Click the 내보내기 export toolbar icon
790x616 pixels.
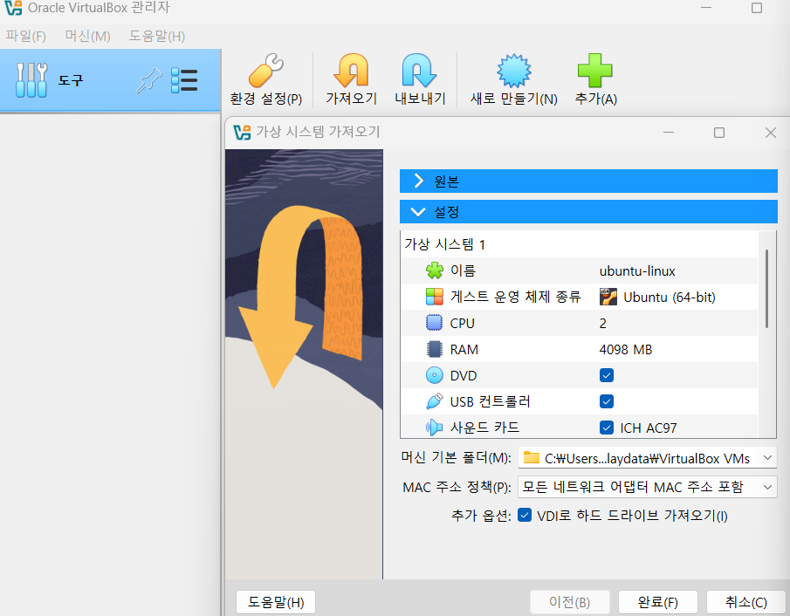(x=419, y=71)
